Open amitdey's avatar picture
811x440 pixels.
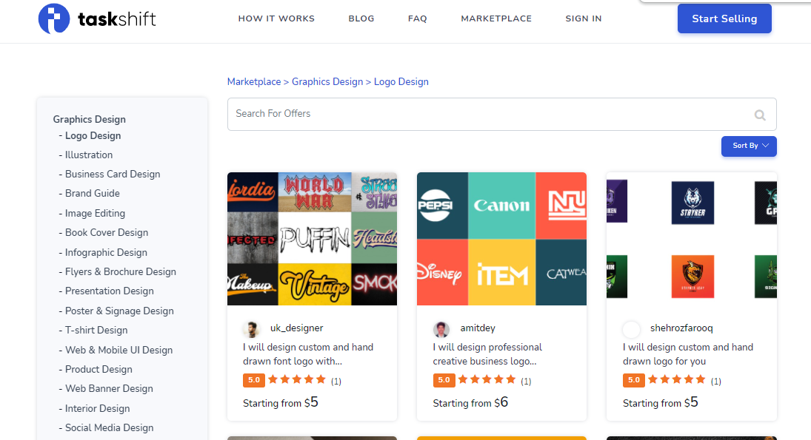pyautogui.click(x=441, y=329)
